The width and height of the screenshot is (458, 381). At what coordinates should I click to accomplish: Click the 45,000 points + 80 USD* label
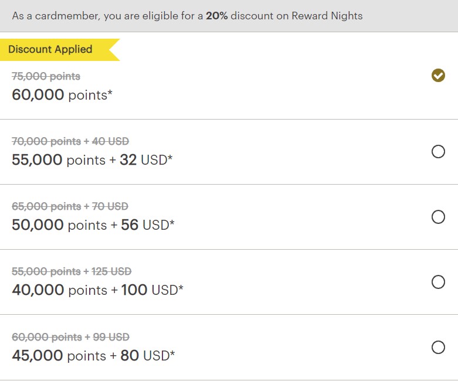point(93,356)
